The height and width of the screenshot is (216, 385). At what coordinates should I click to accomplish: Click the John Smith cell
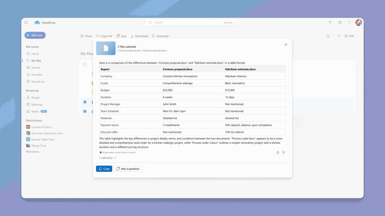pos(170,104)
